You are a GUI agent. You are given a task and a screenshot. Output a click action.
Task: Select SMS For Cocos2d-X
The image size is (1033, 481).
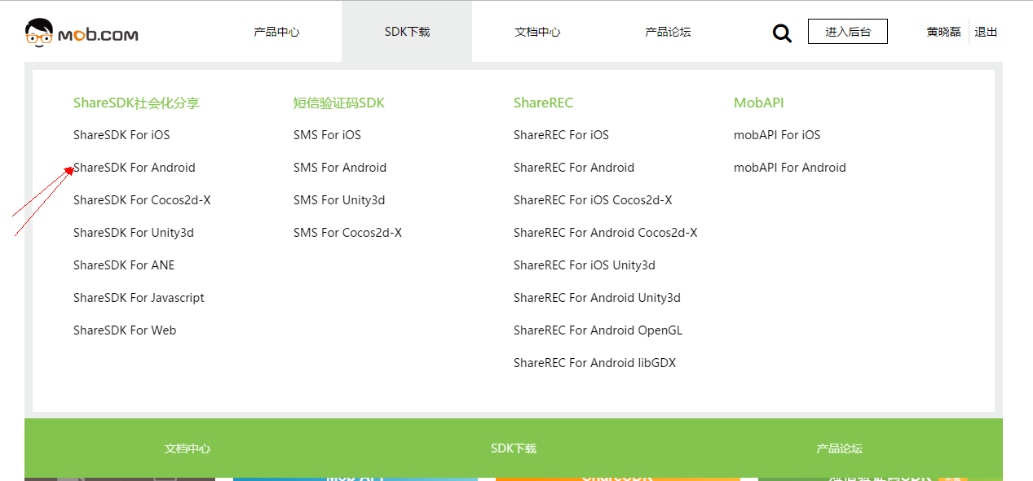(347, 233)
